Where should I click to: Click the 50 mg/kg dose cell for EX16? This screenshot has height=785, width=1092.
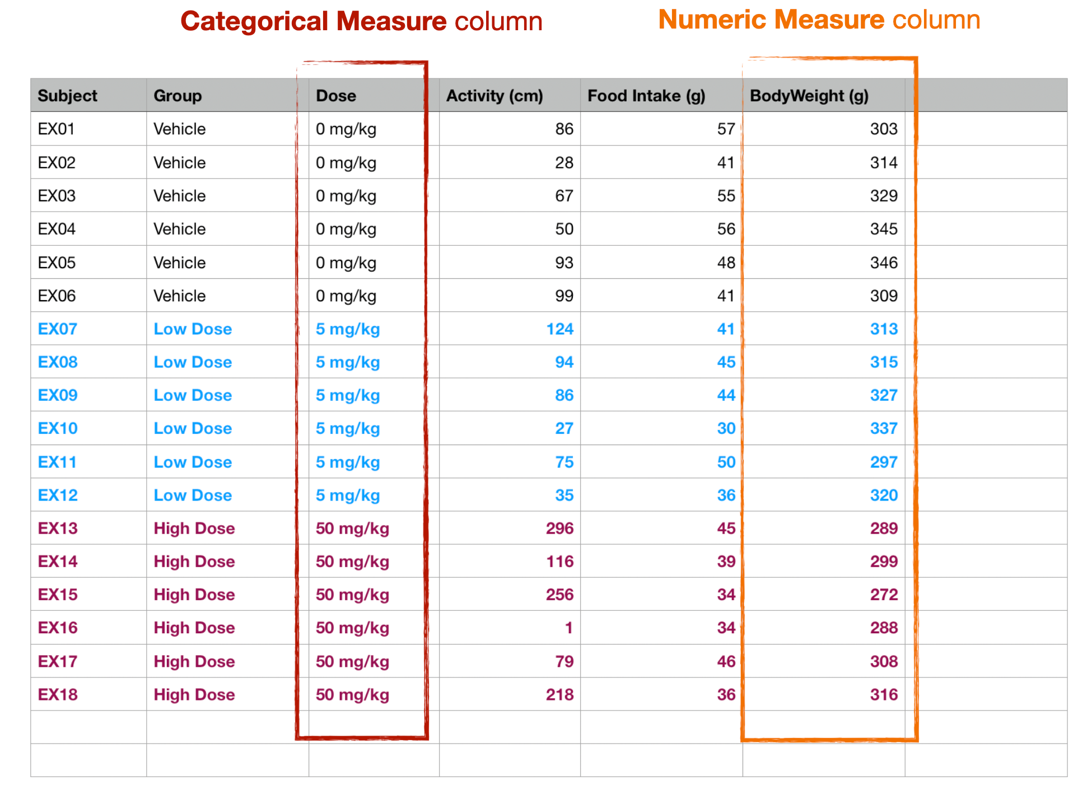(374, 628)
